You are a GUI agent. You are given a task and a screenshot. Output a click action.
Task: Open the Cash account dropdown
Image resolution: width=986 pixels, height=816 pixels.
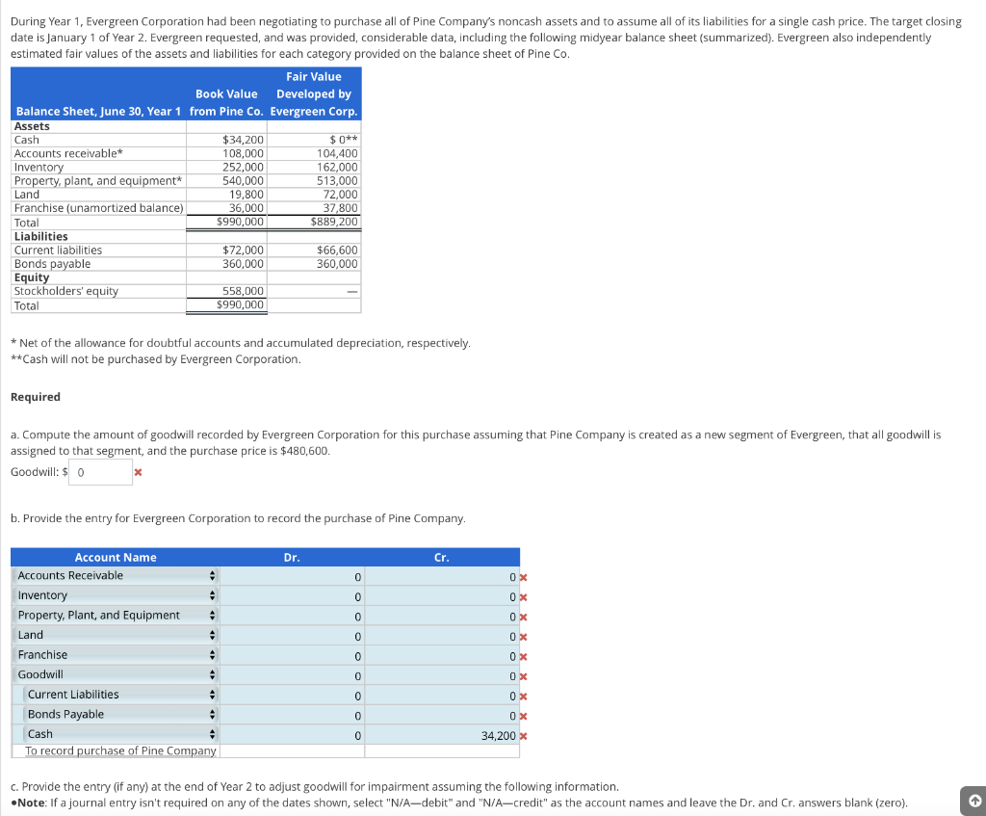[120, 734]
